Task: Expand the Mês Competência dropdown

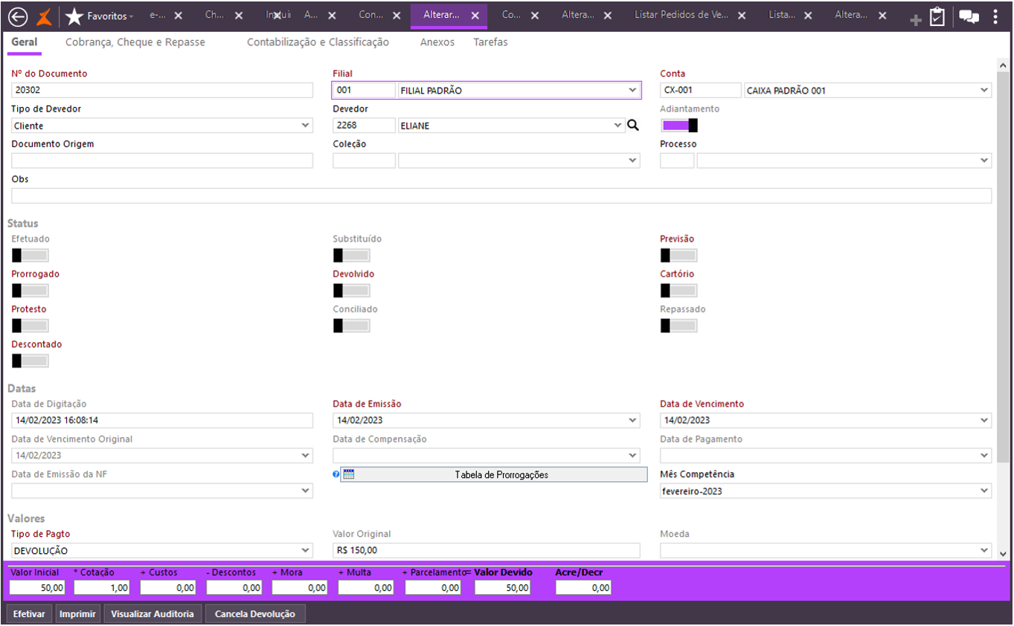Action: pyautogui.click(x=985, y=491)
